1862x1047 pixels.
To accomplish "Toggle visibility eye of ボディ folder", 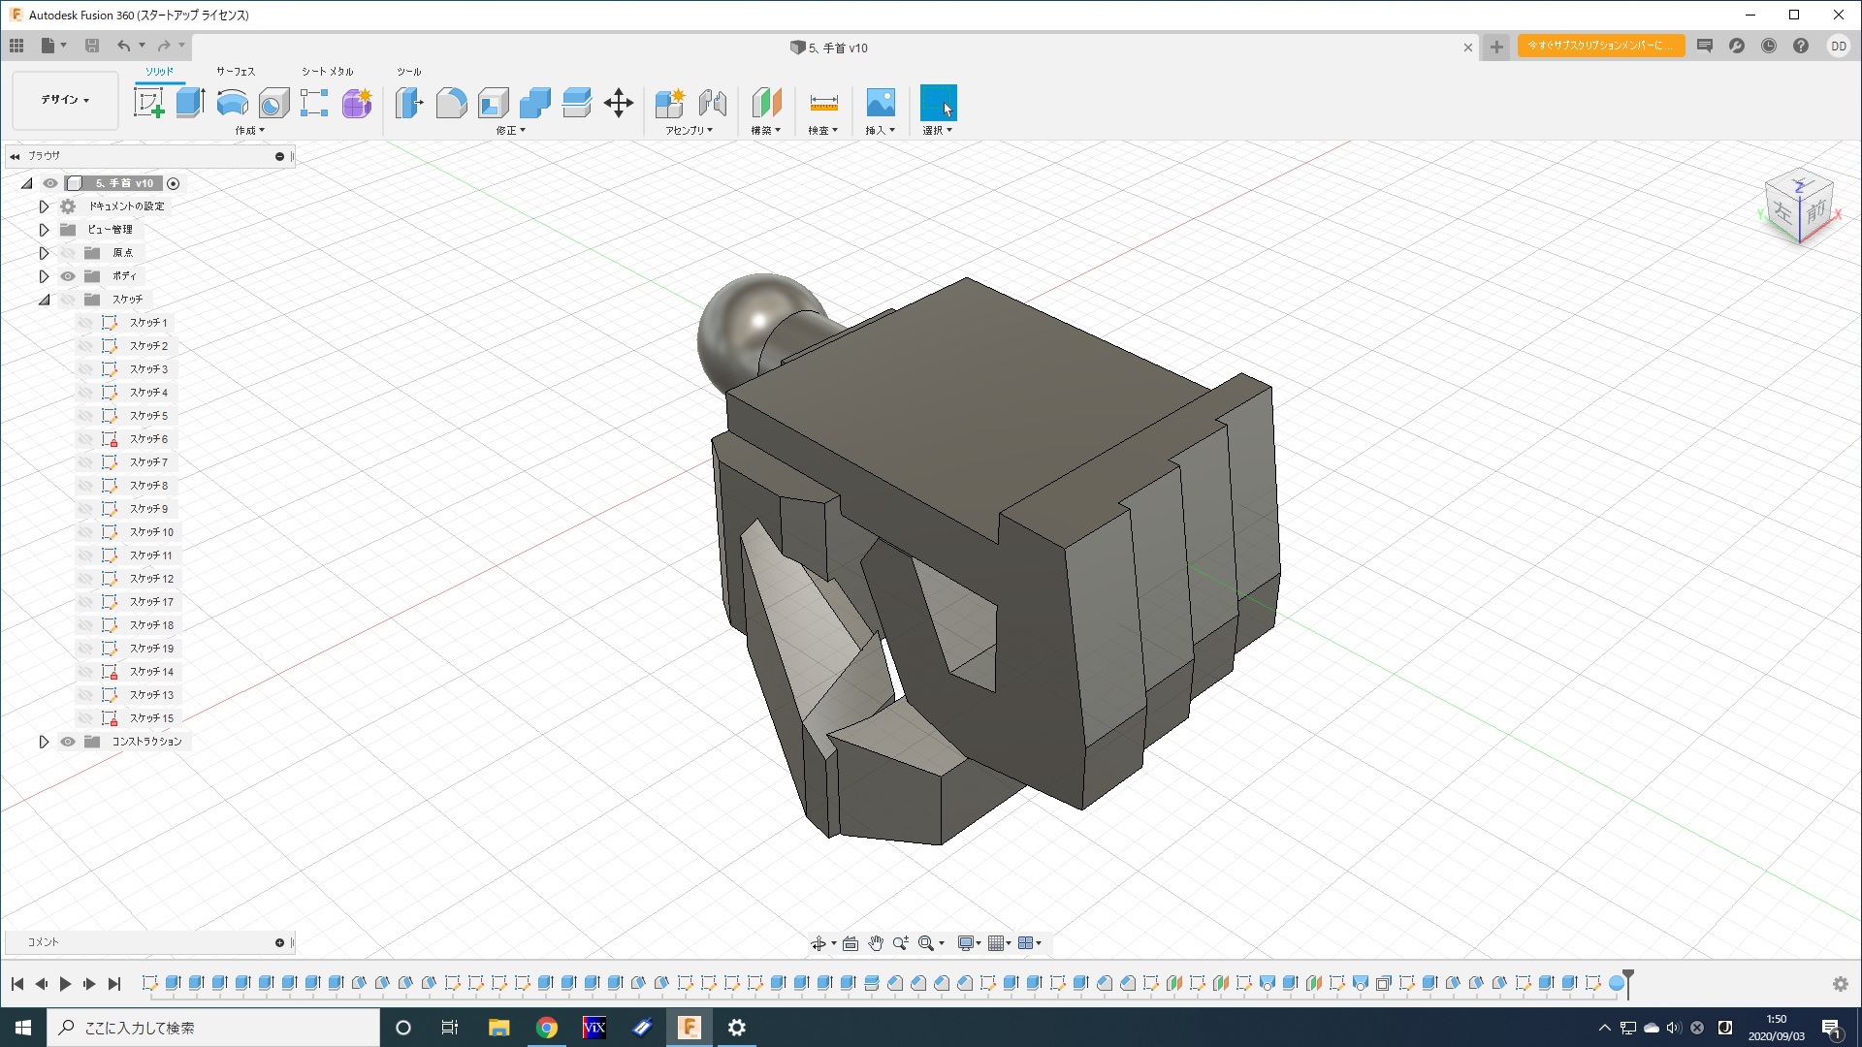I will [68, 276].
